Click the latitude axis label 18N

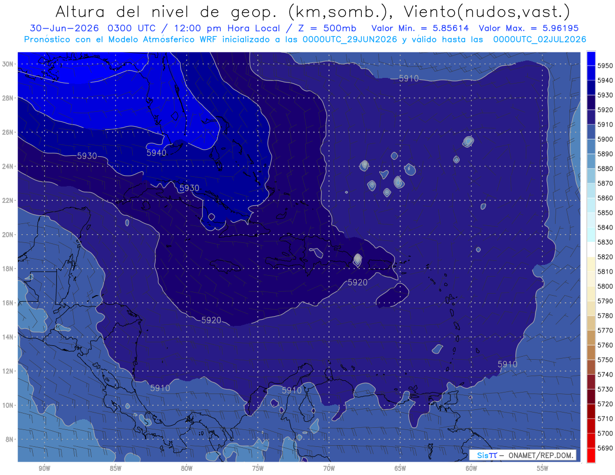point(9,269)
